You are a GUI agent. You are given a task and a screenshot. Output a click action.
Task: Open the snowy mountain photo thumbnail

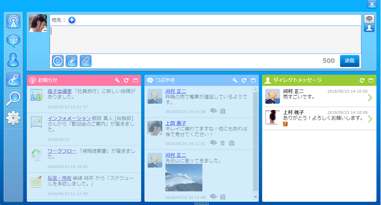pyautogui.click(x=184, y=178)
